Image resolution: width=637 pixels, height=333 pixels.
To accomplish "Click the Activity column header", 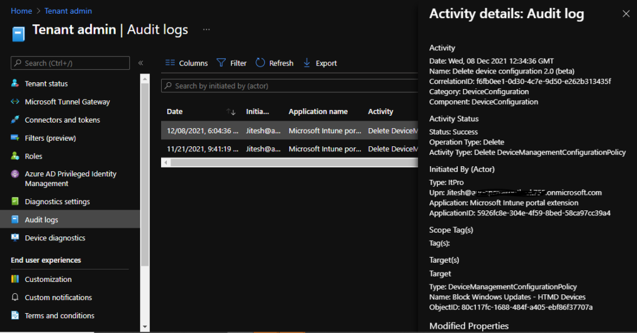I will coord(381,111).
